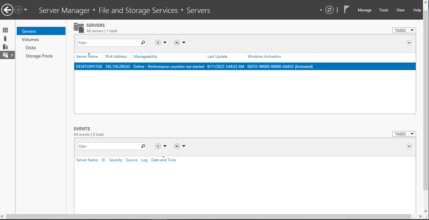Image resolution: width=429 pixels, height=220 pixels.
Task: Select Volumes in the navigation pane
Action: pyautogui.click(x=30, y=39)
